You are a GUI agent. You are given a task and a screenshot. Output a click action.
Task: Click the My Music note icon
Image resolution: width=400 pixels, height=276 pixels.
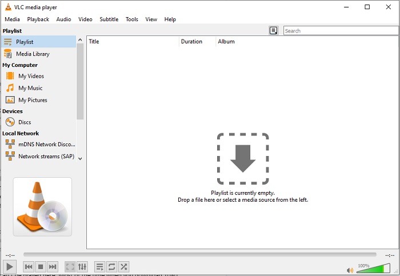[x=10, y=88]
